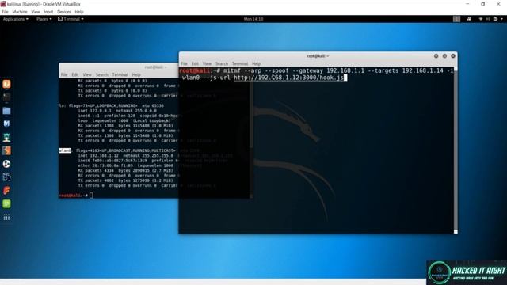Open Terminal menu in front terminal
Viewport: 507px width, 285px height.
[240, 63]
